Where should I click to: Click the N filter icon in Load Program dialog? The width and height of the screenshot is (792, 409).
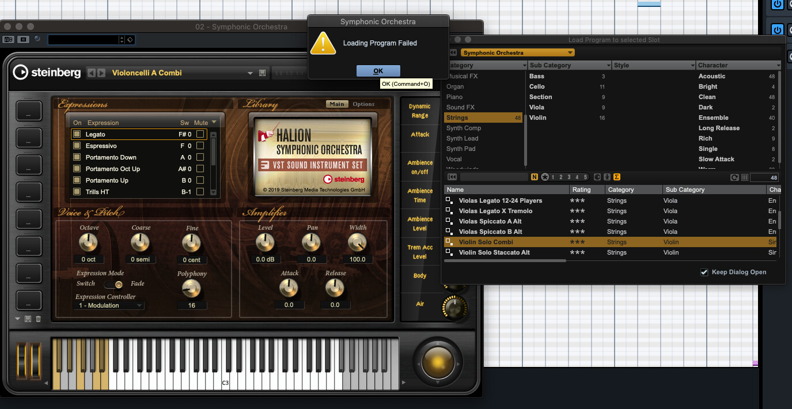coord(534,177)
